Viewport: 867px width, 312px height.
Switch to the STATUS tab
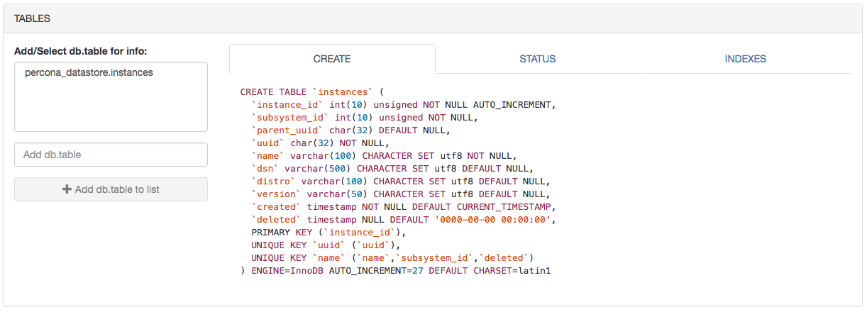coord(537,59)
